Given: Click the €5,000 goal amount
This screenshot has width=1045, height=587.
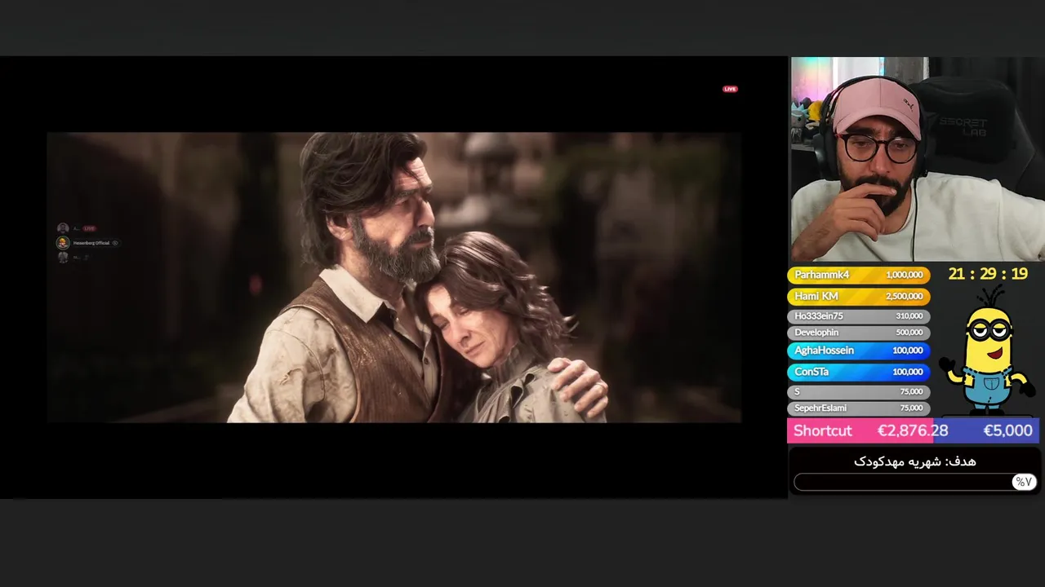Looking at the screenshot, I should tap(1007, 430).
